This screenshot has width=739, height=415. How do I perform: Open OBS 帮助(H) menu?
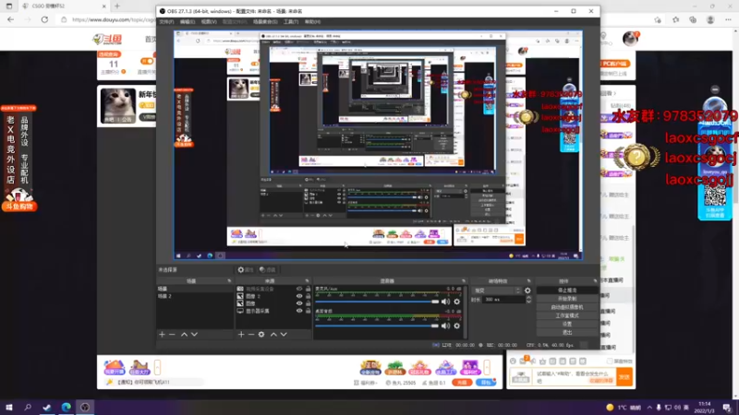pos(312,21)
